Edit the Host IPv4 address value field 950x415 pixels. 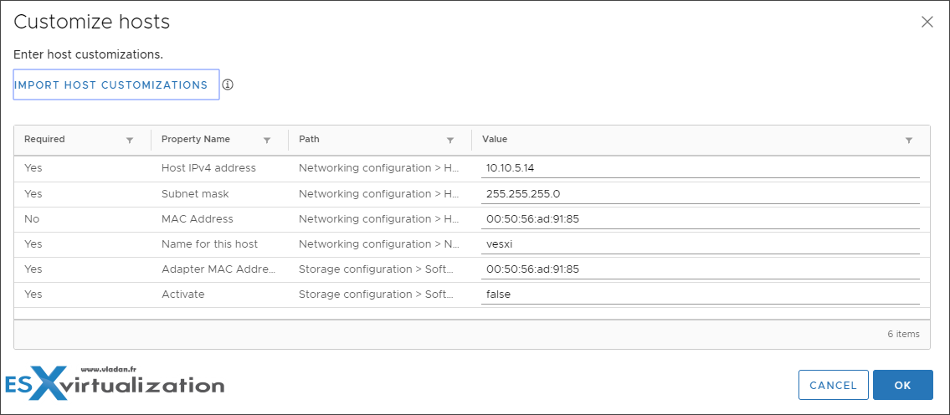[701, 168]
